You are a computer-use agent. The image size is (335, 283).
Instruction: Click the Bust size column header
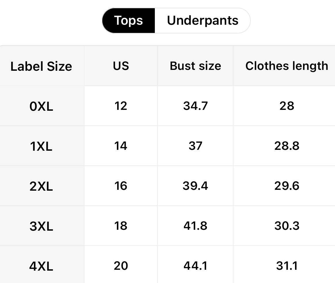pos(195,66)
